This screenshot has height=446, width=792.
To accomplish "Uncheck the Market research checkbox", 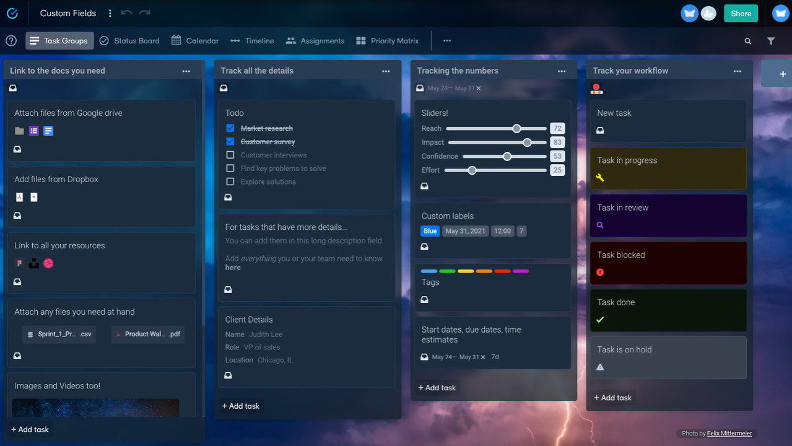I will (230, 128).
